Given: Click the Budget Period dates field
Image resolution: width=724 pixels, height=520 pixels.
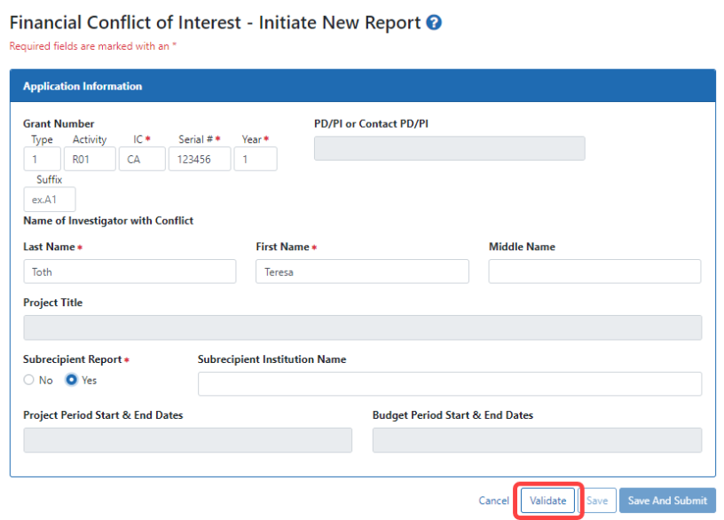Looking at the screenshot, I should [537, 440].
